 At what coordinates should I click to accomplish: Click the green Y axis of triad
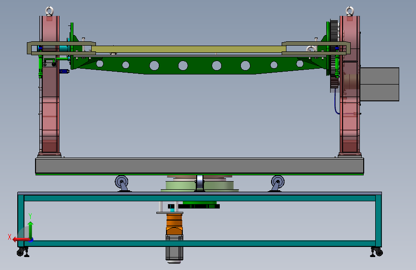(x=31, y=230)
